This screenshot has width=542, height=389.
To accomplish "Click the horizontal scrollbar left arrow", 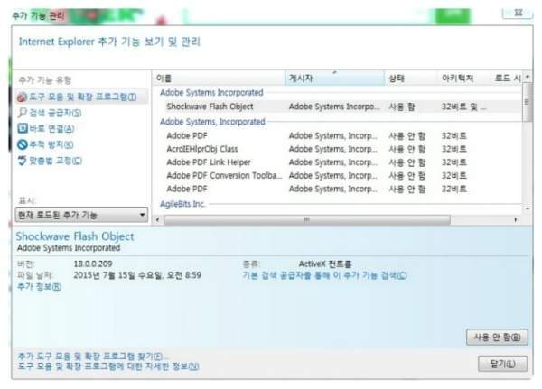I will (157, 219).
